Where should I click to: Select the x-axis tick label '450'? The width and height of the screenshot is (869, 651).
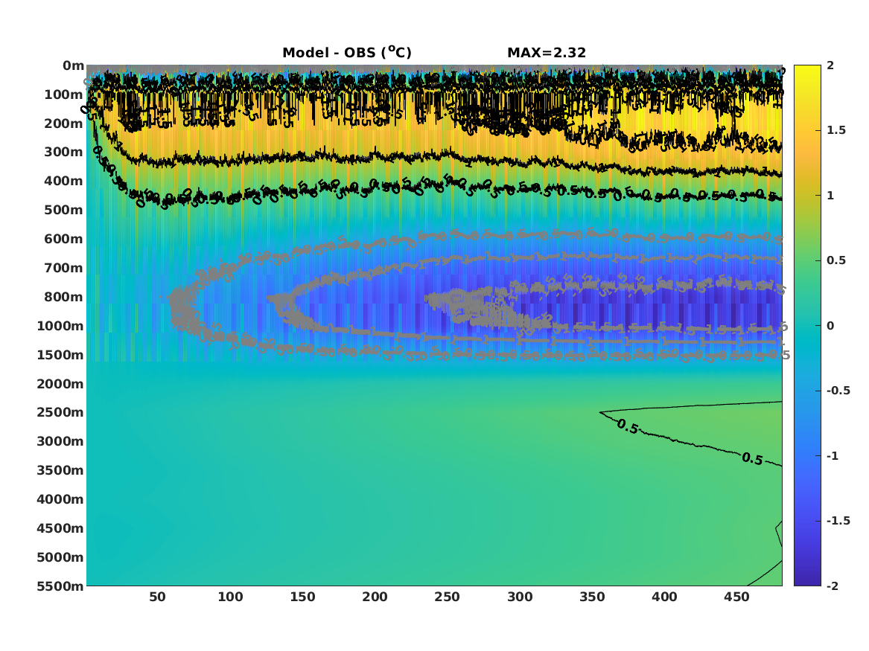(x=736, y=597)
